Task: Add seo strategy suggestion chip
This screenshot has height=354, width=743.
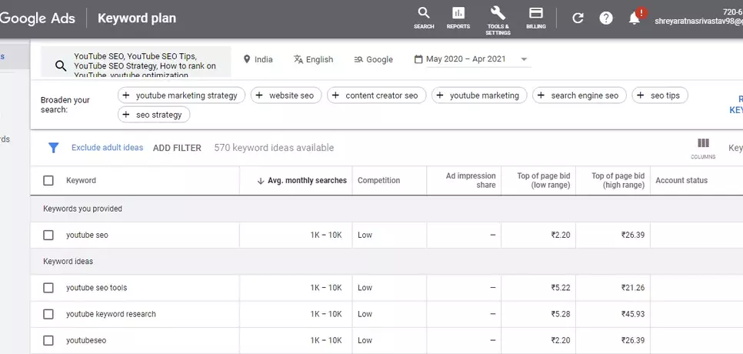Action: 154,115
